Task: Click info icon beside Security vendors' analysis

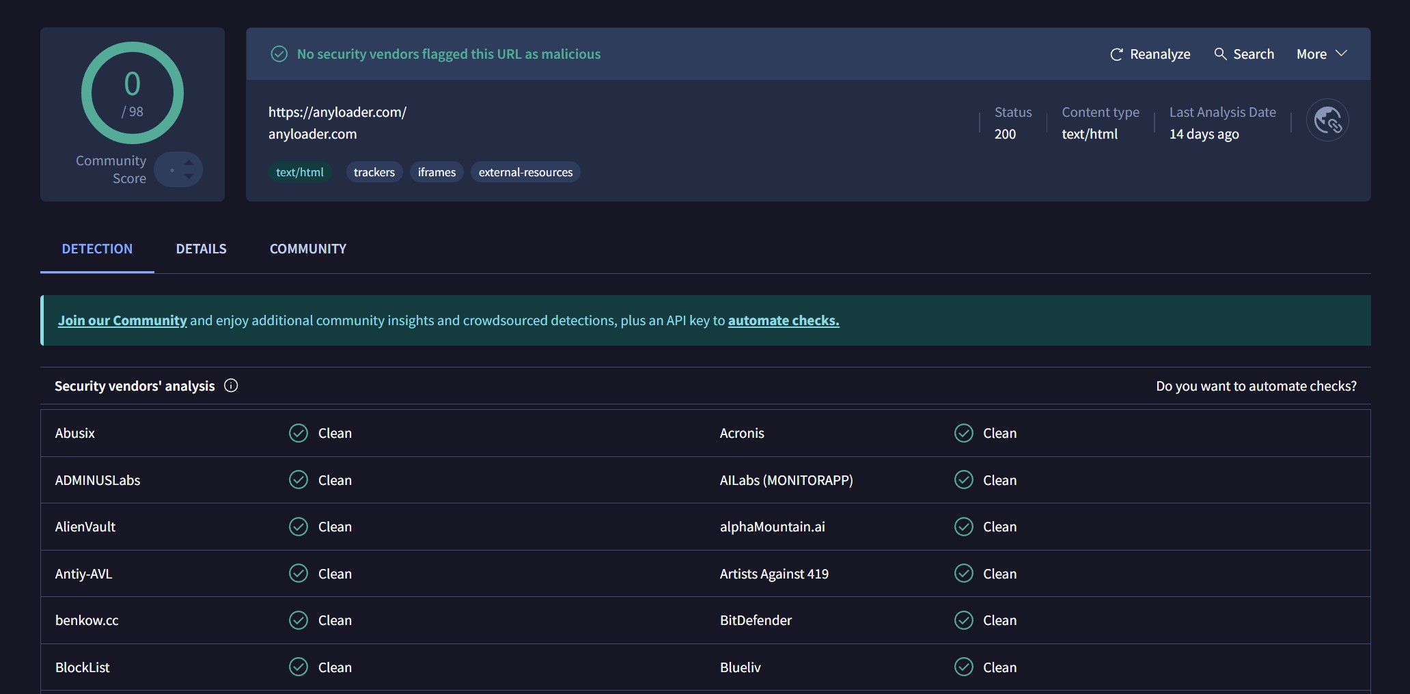Action: (x=231, y=386)
